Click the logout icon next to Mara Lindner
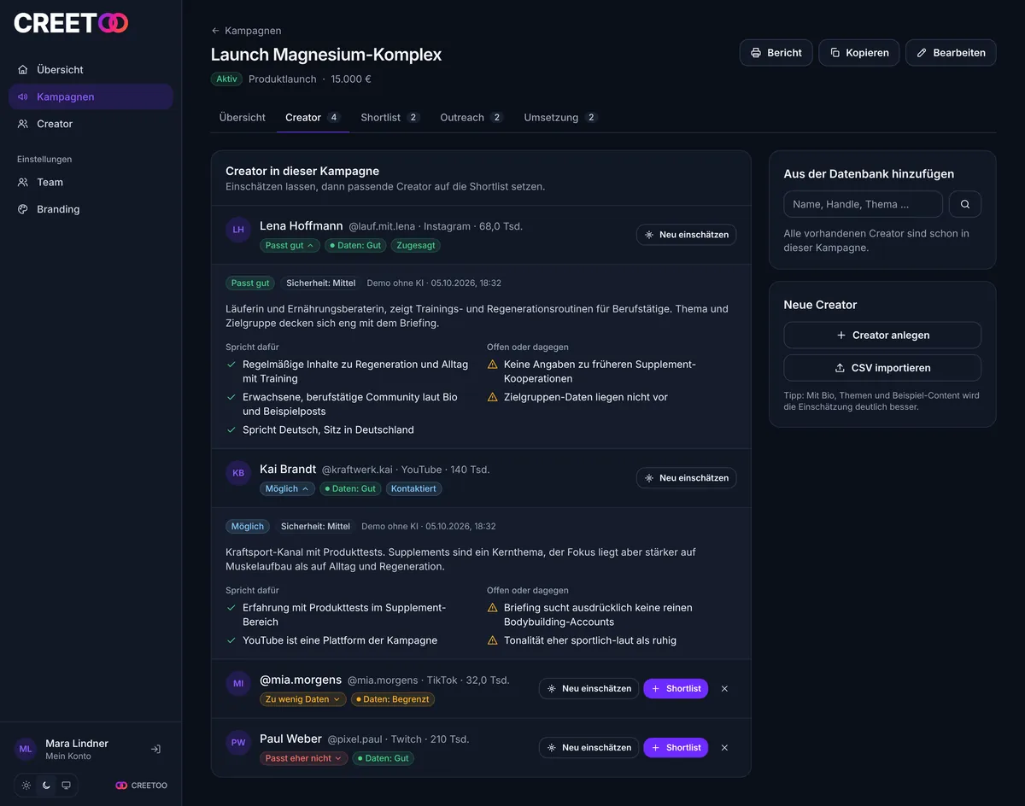1025x806 pixels. [x=155, y=749]
